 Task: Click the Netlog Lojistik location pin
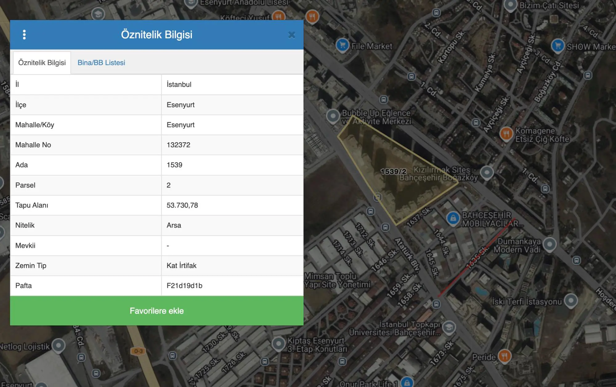[x=58, y=345]
